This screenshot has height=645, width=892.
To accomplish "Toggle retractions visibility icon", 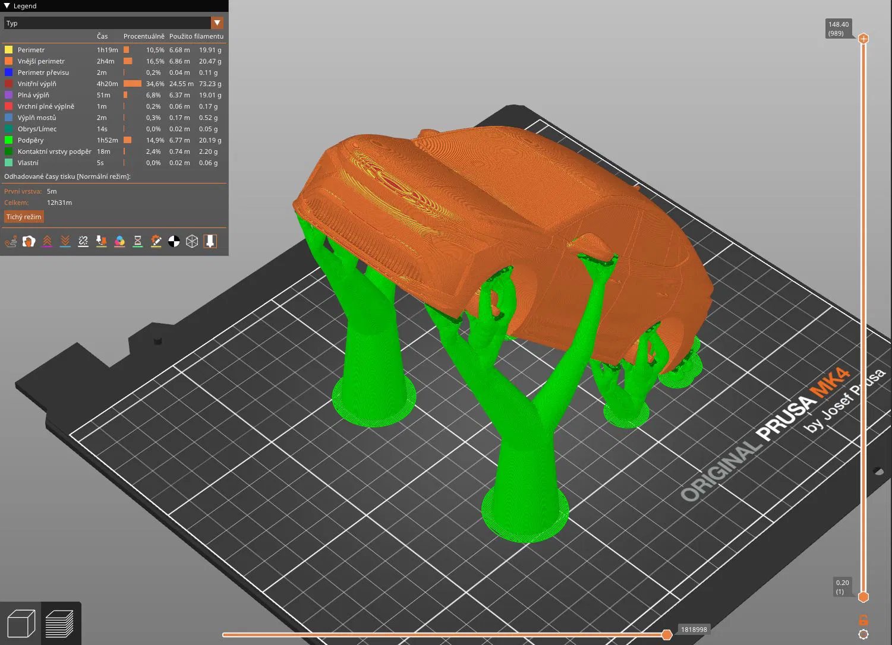I will [47, 241].
